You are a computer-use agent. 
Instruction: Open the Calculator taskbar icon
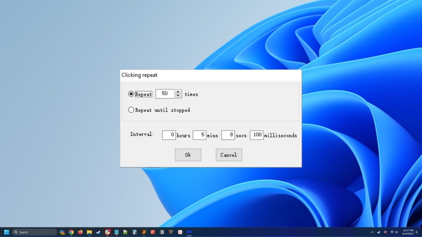(135, 232)
